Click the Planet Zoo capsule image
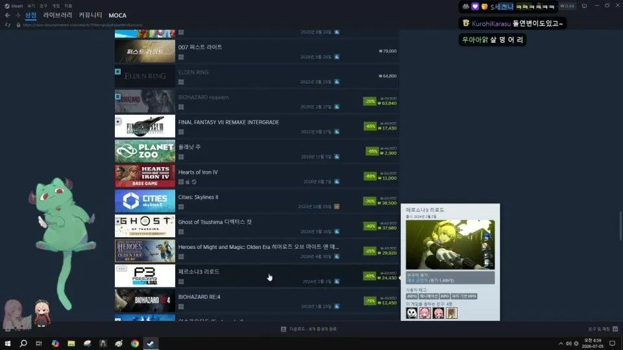Screen dimensions: 623x350 point(145,151)
